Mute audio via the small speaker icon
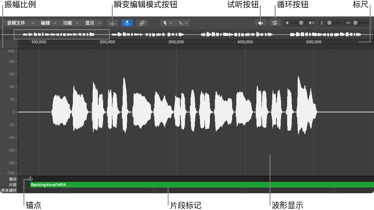The height and width of the screenshot is (210, 374). [x=287, y=23]
